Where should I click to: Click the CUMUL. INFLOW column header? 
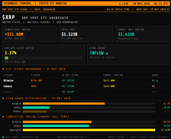tap(113, 75)
